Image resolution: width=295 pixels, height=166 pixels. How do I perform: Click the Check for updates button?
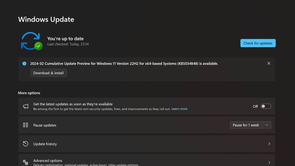(x=258, y=43)
